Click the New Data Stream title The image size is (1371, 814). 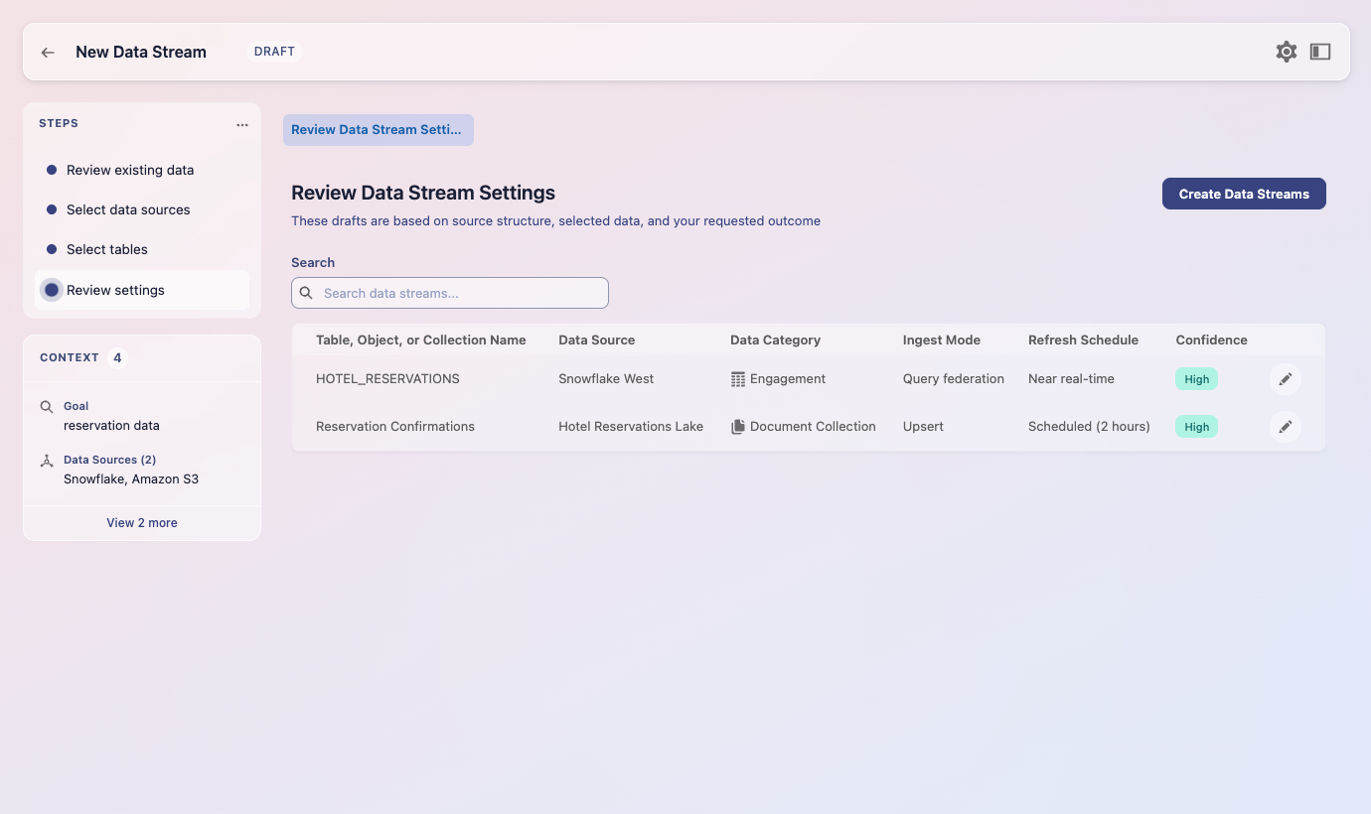(x=141, y=53)
